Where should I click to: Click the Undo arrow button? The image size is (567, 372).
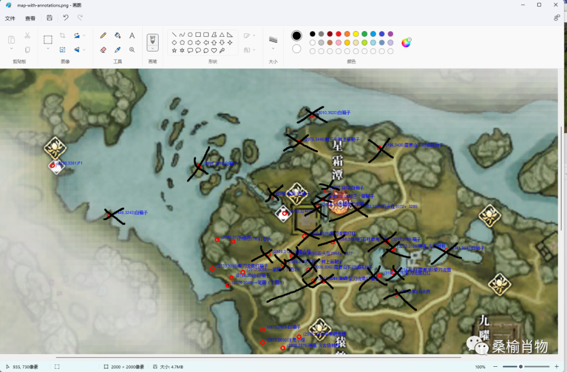click(66, 18)
